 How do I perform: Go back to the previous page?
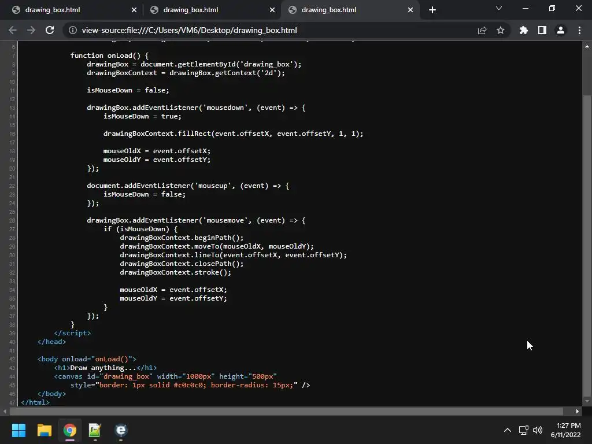[x=13, y=30]
